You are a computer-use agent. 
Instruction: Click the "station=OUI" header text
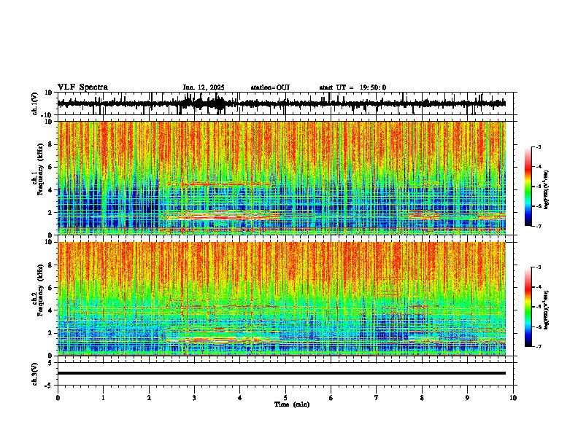pyautogui.click(x=270, y=87)
